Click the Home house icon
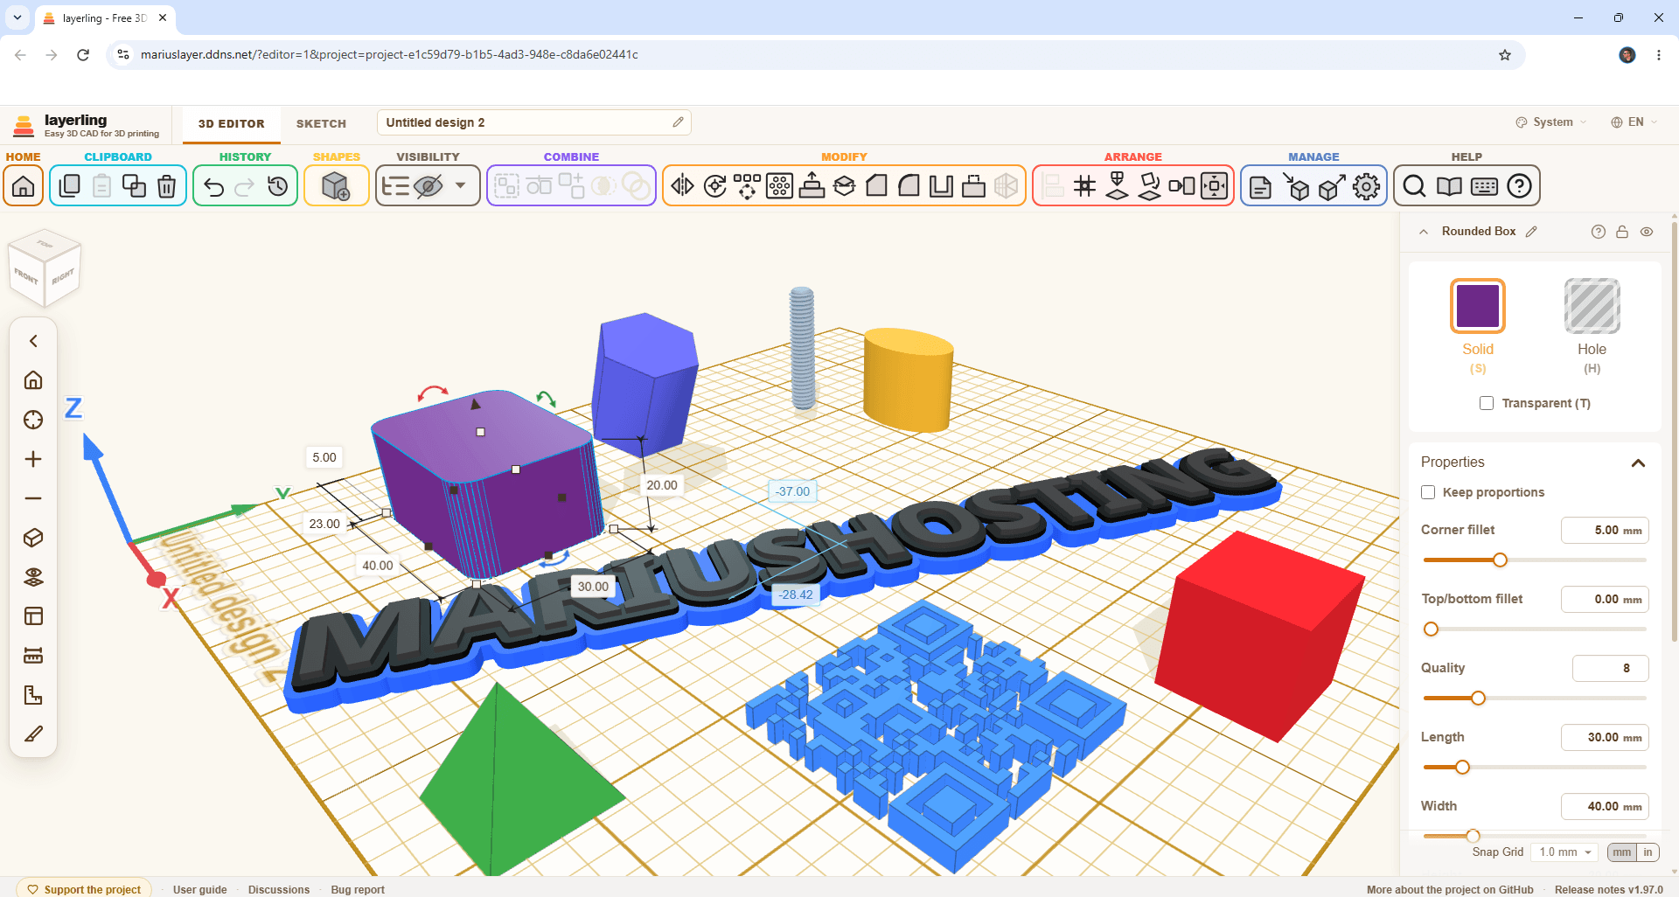 [24, 186]
